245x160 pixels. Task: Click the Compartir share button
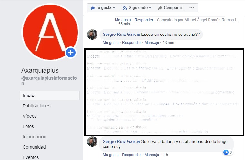point(170,8)
